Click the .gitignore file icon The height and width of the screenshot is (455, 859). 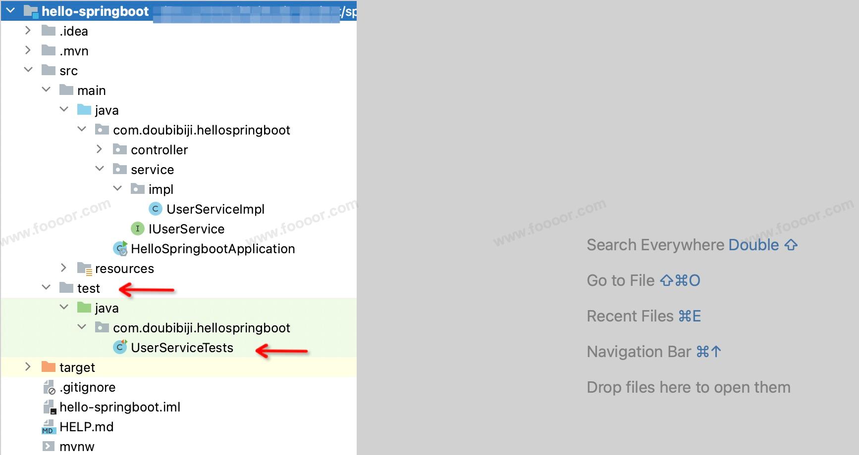click(x=49, y=387)
